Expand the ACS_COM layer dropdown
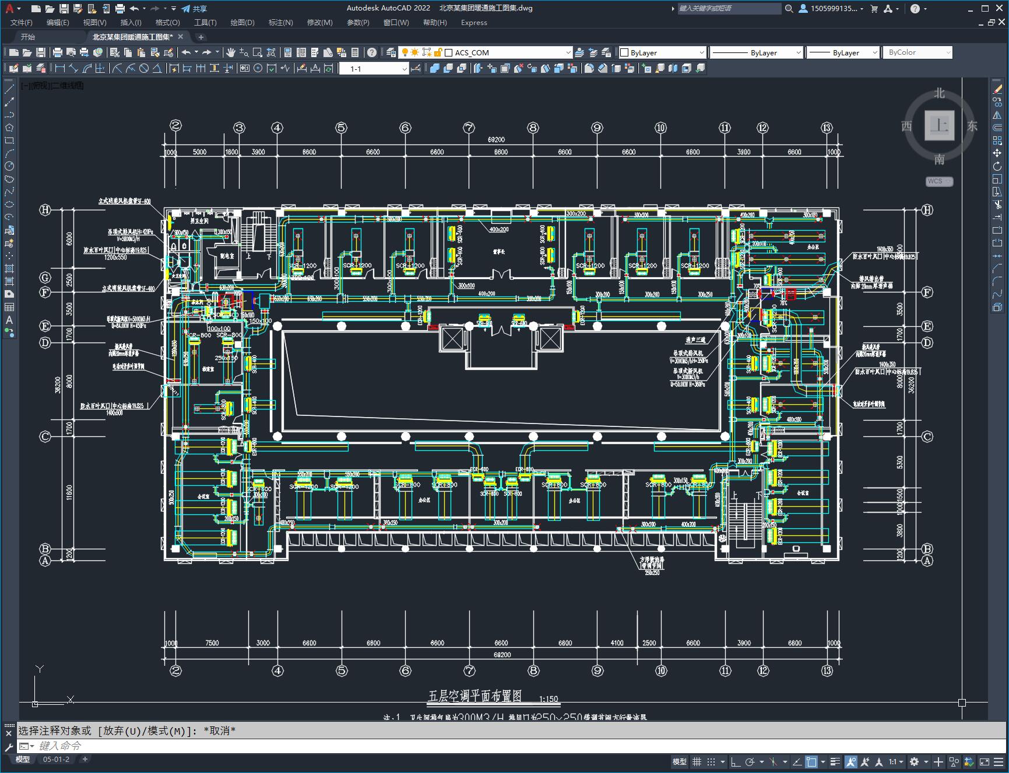 (x=568, y=52)
